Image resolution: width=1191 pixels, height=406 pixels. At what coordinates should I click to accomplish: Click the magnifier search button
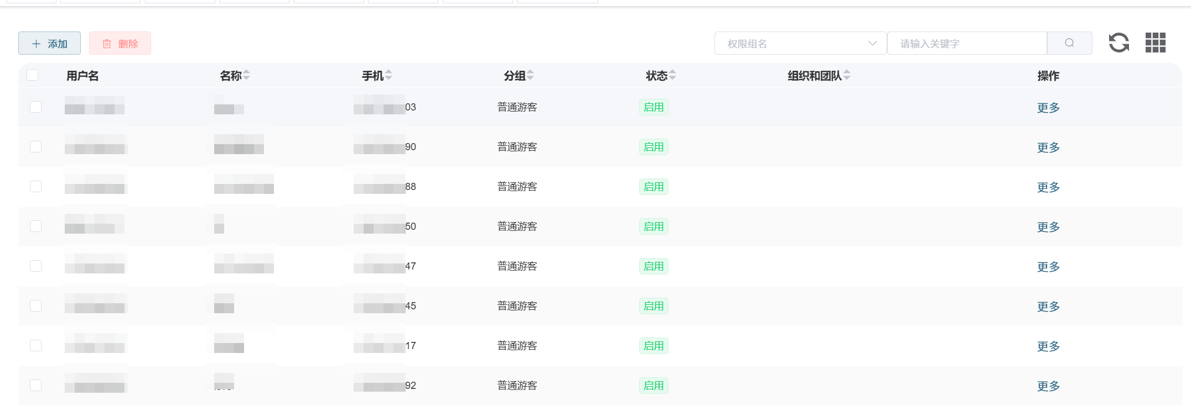click(x=1069, y=43)
